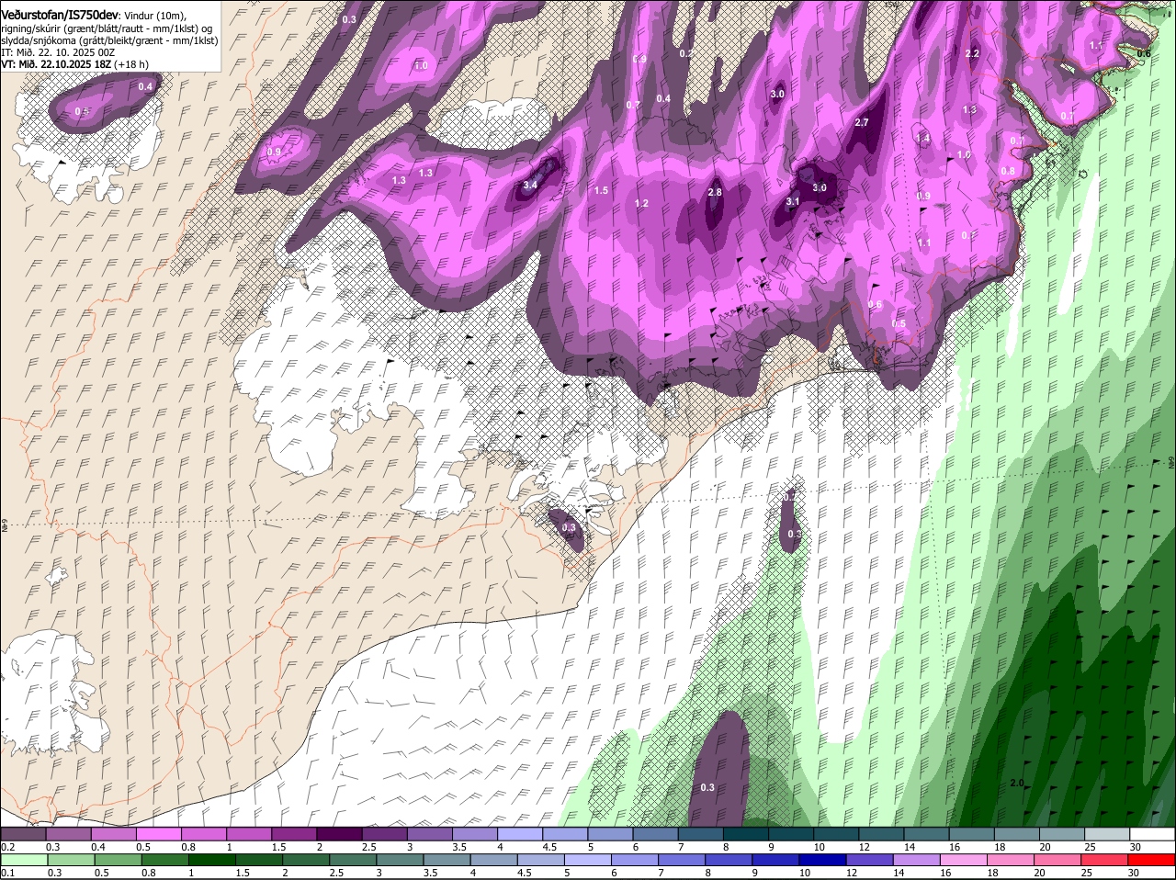Click the 2.8 precipitation value on the map
The width and height of the screenshot is (1176, 880).
[x=715, y=192]
